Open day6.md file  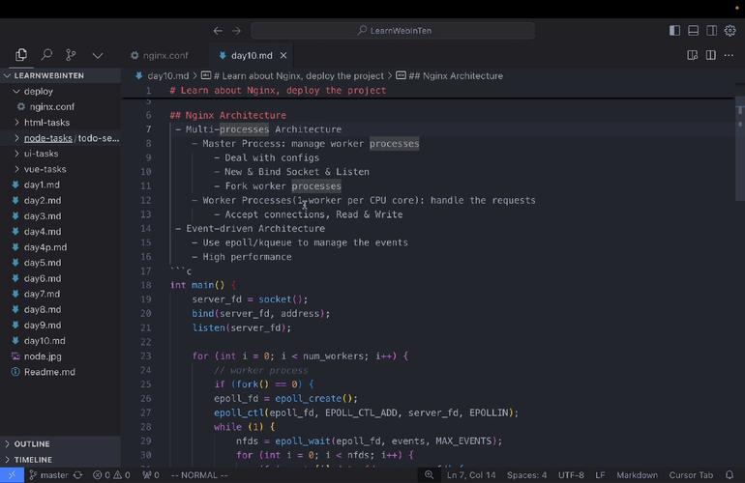point(60,278)
